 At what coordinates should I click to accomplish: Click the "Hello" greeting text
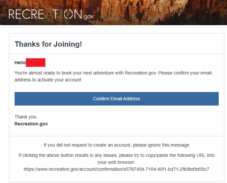point(20,63)
